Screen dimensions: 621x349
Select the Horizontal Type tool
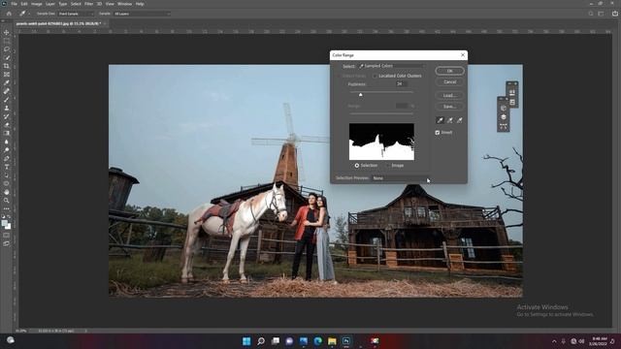(7, 167)
